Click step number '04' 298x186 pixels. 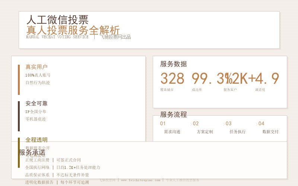261,124
